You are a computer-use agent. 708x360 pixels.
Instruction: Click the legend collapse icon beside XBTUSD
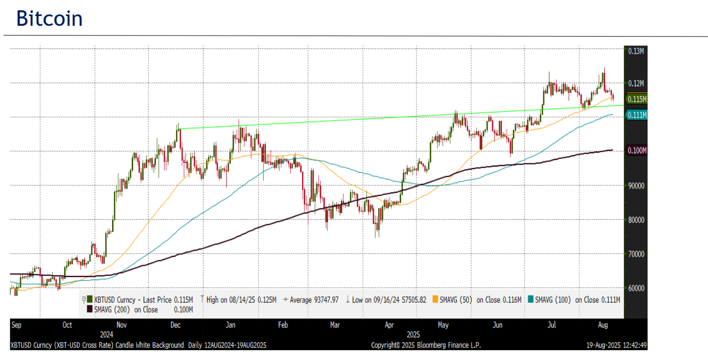point(83,300)
